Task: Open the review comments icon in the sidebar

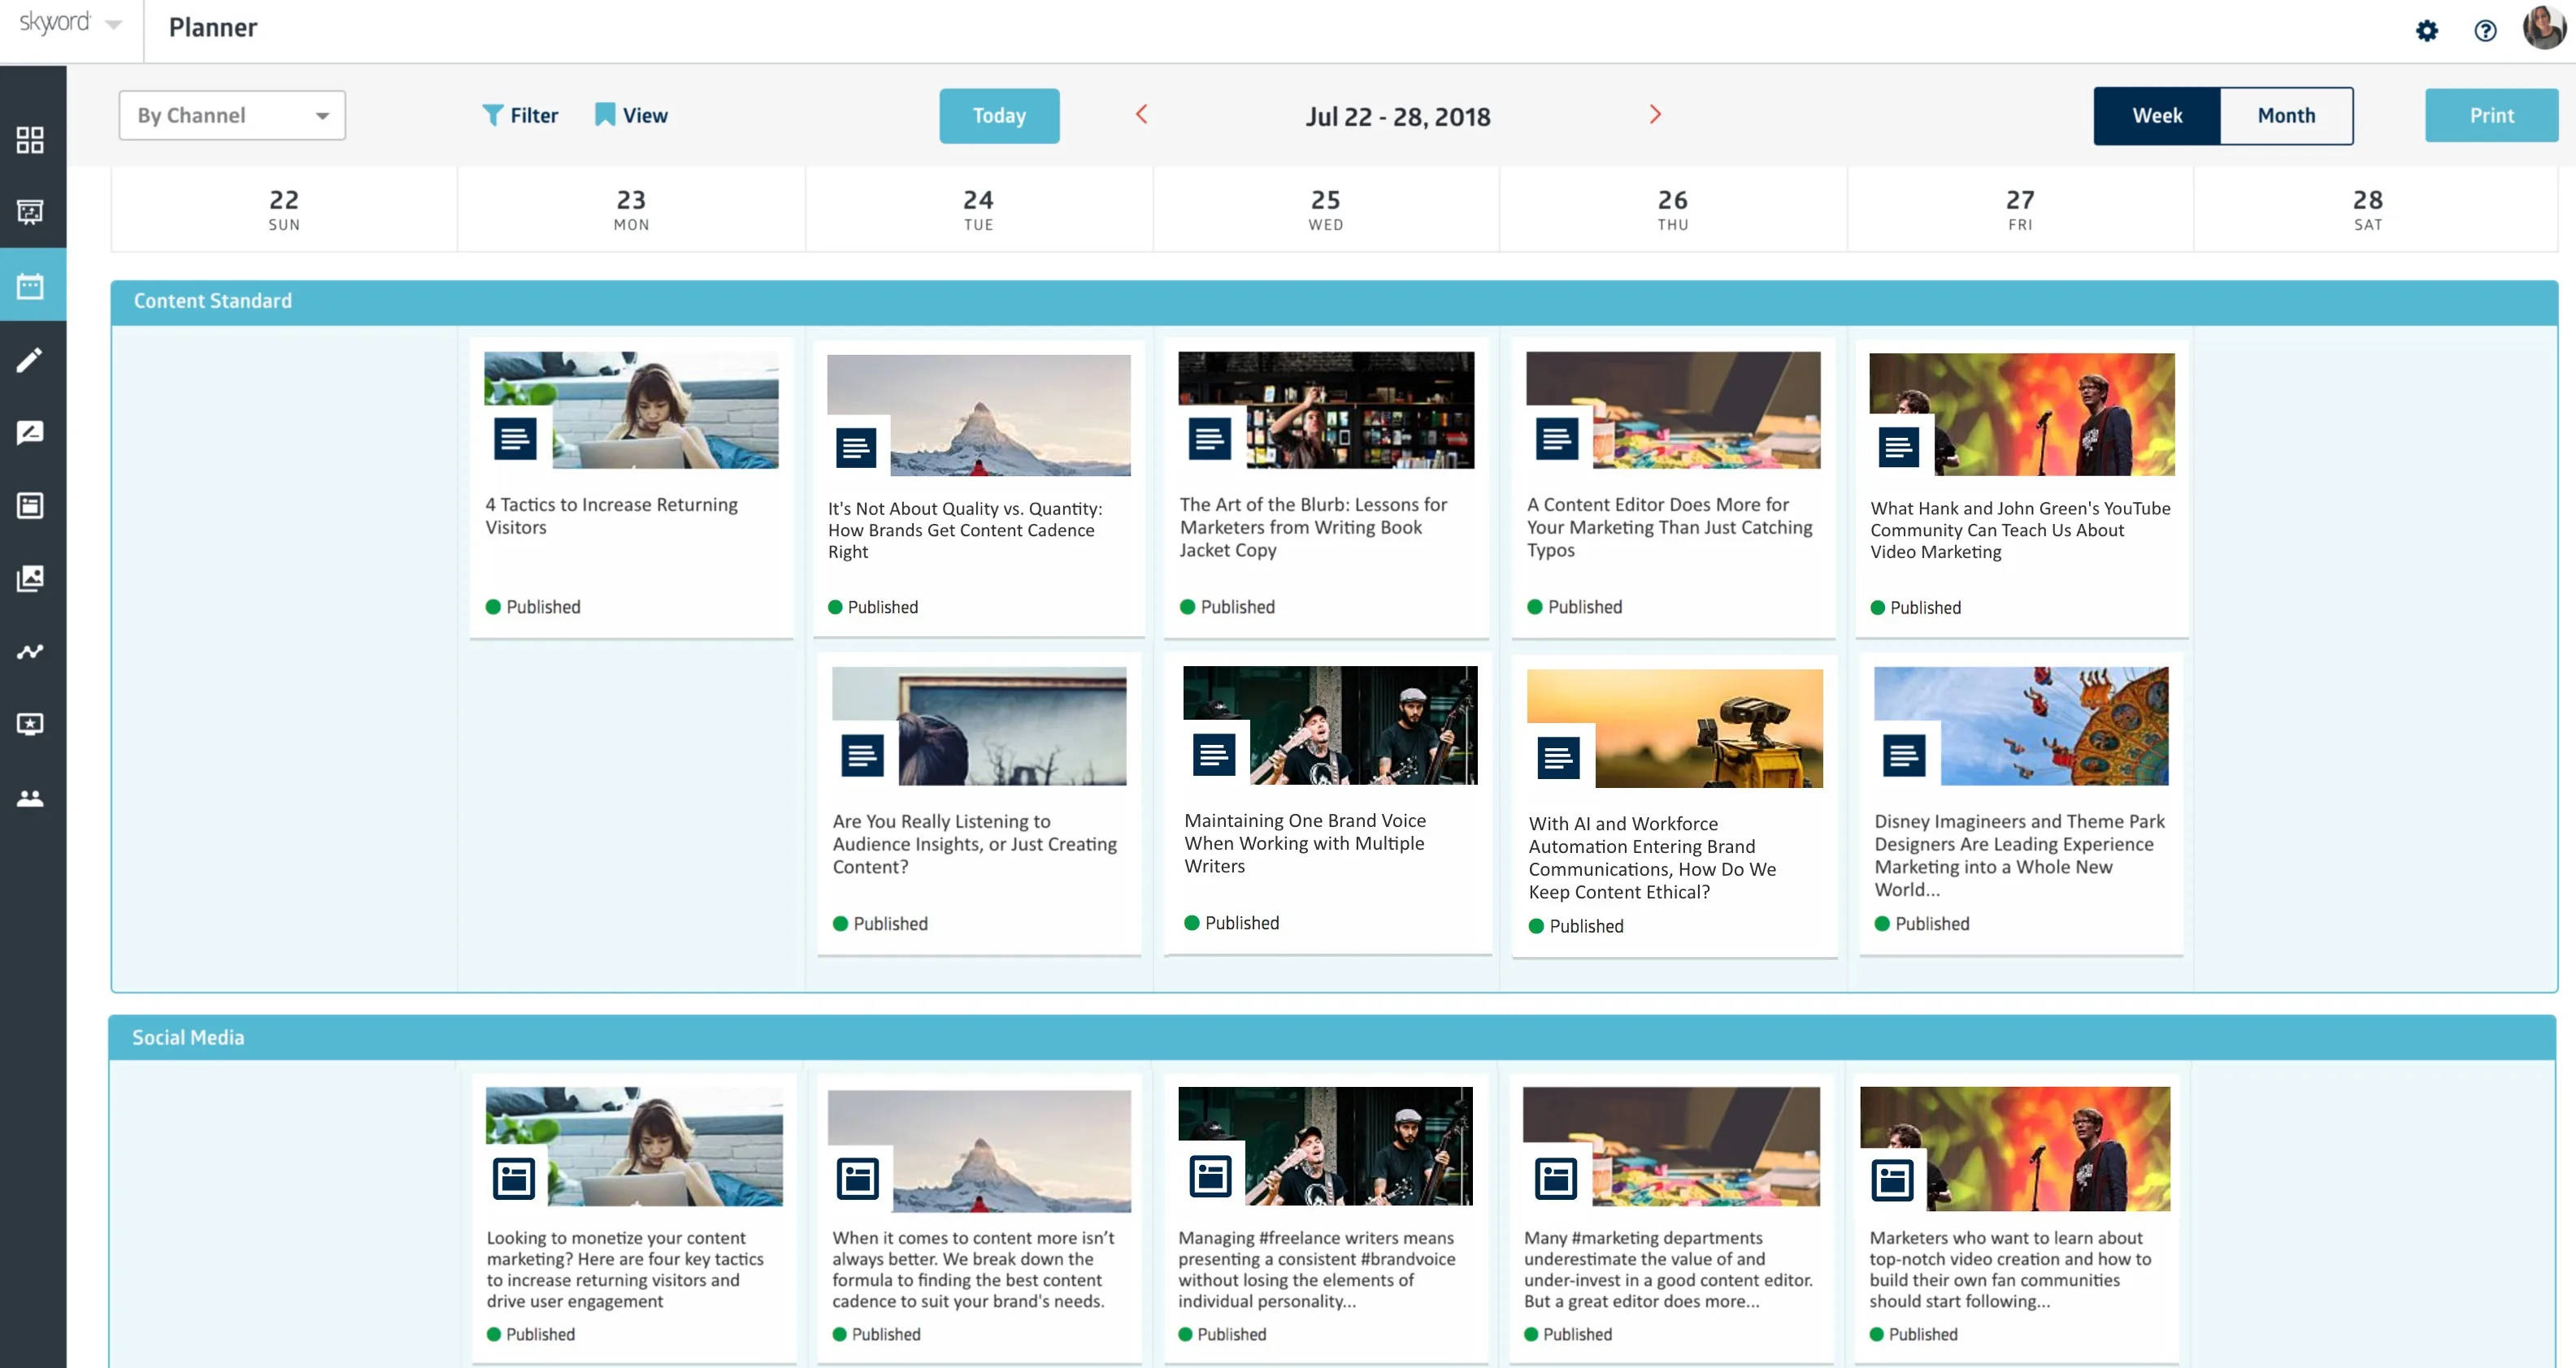Action: pos(31,431)
